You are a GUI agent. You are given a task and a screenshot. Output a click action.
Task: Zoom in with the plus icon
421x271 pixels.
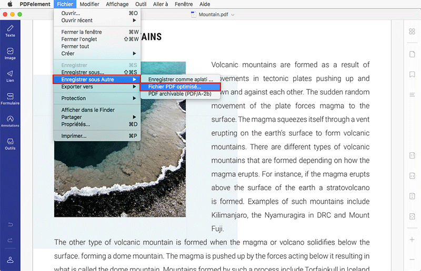(412, 239)
